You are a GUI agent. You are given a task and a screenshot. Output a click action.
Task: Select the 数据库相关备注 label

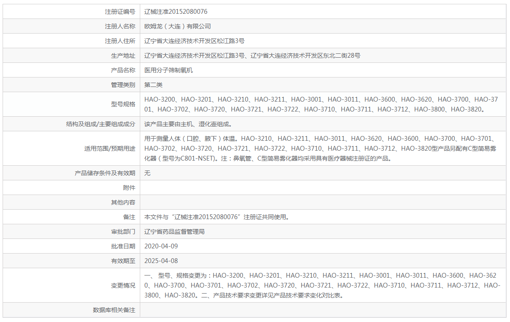tap(114, 310)
